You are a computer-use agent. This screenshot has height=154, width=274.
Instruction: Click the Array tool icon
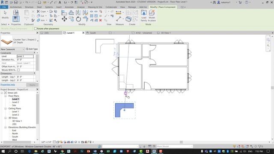[x=92, y=16]
